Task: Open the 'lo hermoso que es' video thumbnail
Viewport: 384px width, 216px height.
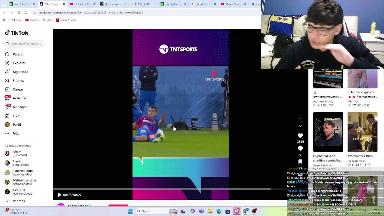Action: pyautogui.click(x=362, y=79)
